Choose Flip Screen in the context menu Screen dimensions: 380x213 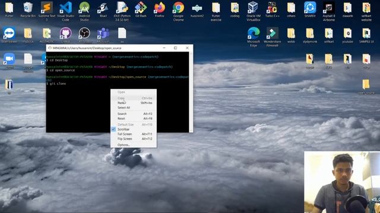[134, 138]
